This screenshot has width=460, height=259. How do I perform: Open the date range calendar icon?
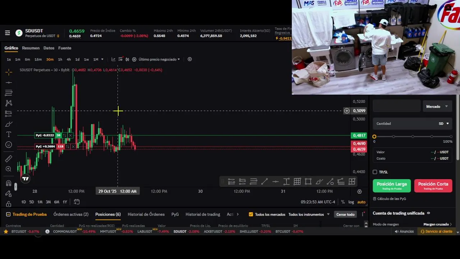click(x=77, y=202)
